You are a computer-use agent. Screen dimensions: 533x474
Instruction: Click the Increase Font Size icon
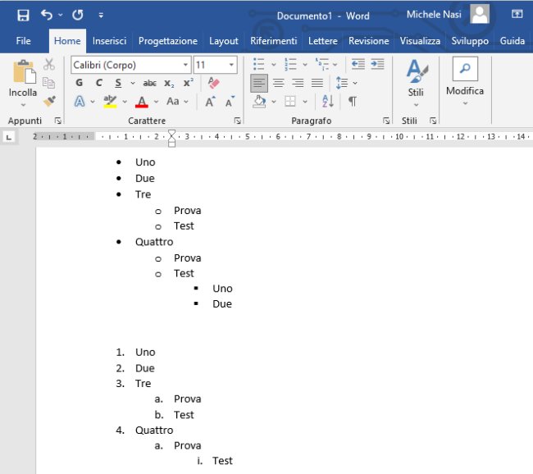click(210, 102)
